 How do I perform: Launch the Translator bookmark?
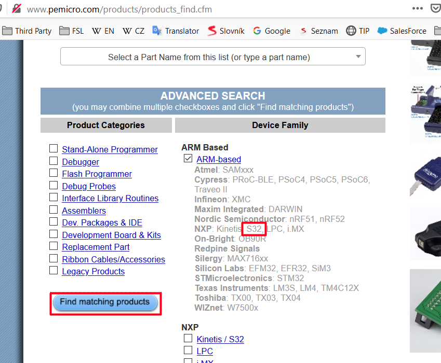[x=176, y=31]
